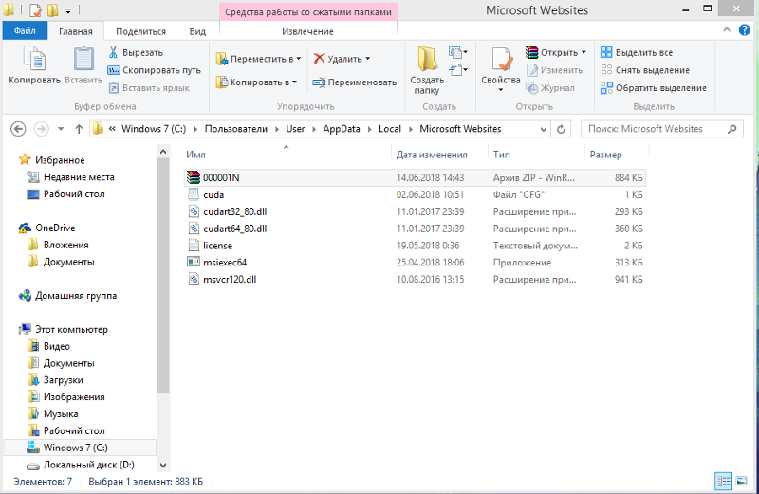Expand the easy access dropdown in Создать group
This screenshot has height=494, width=759.
point(458,70)
